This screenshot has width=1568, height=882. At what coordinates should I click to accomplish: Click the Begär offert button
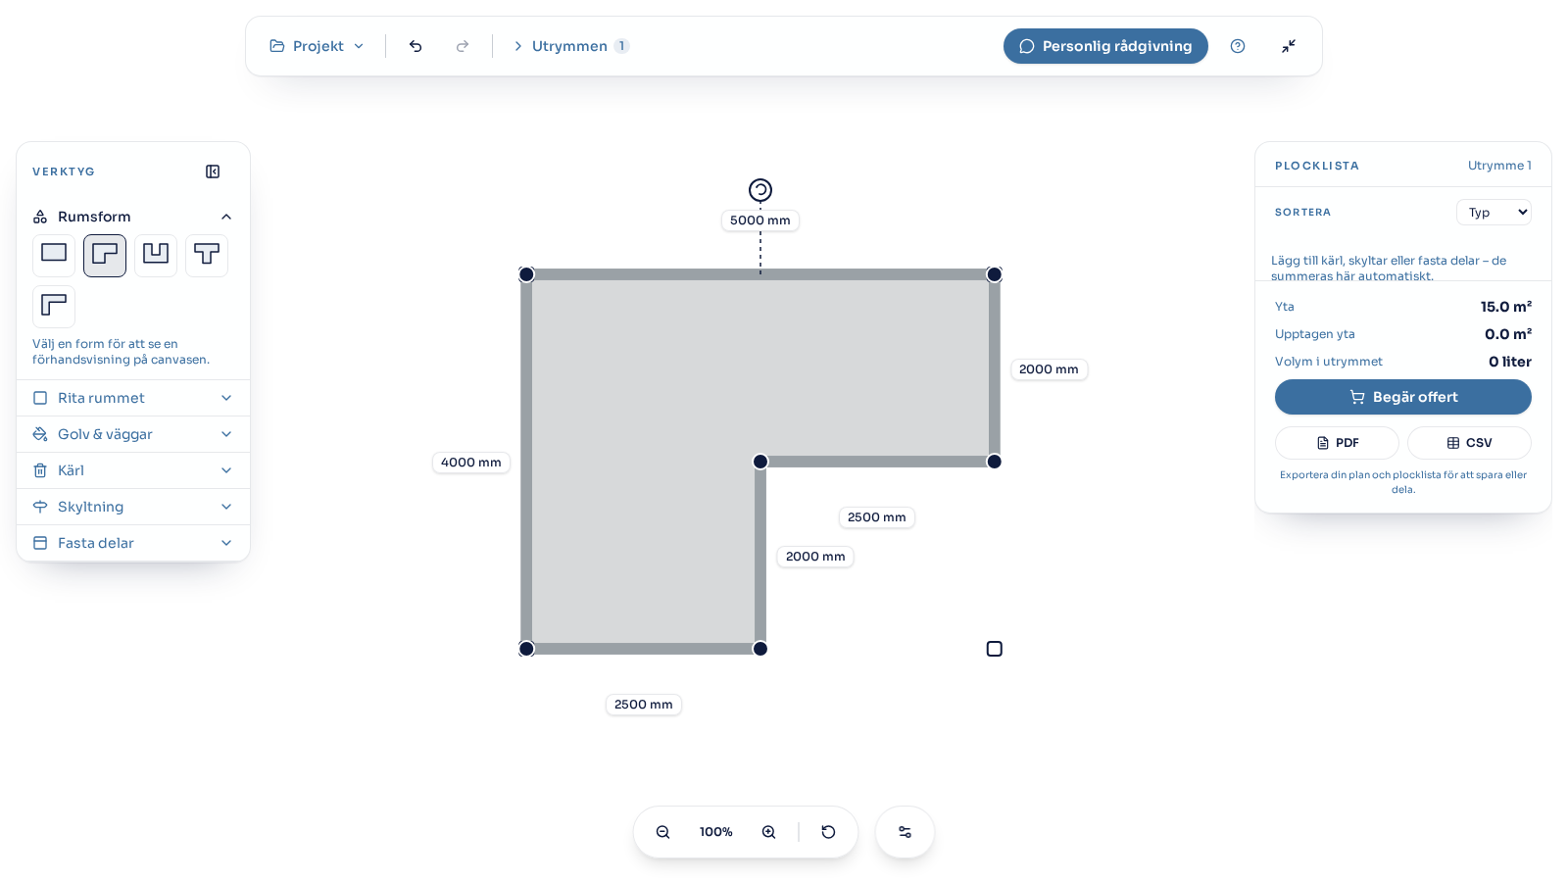(x=1403, y=397)
